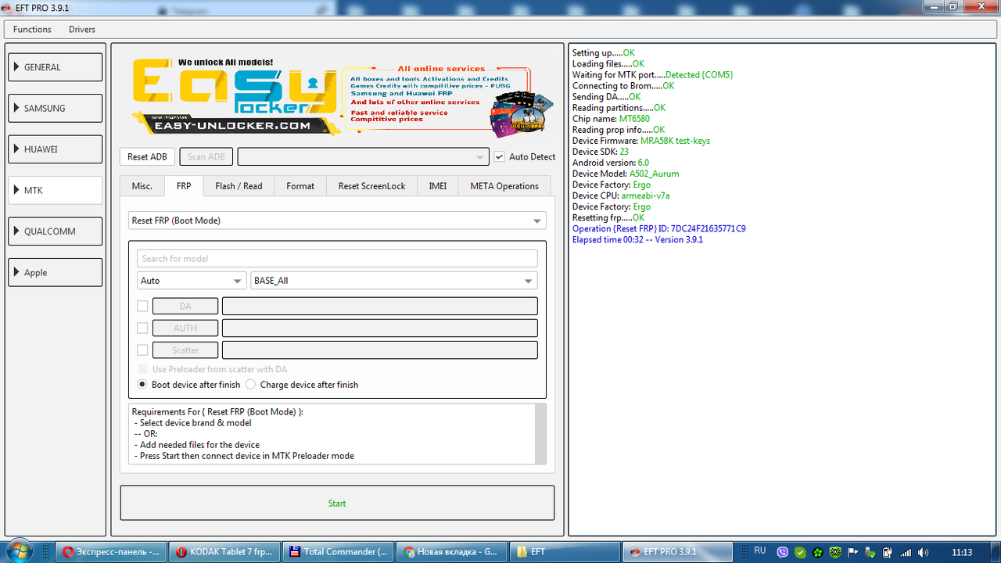
Task: Click the network signal tray icon
Action: pos(905,552)
